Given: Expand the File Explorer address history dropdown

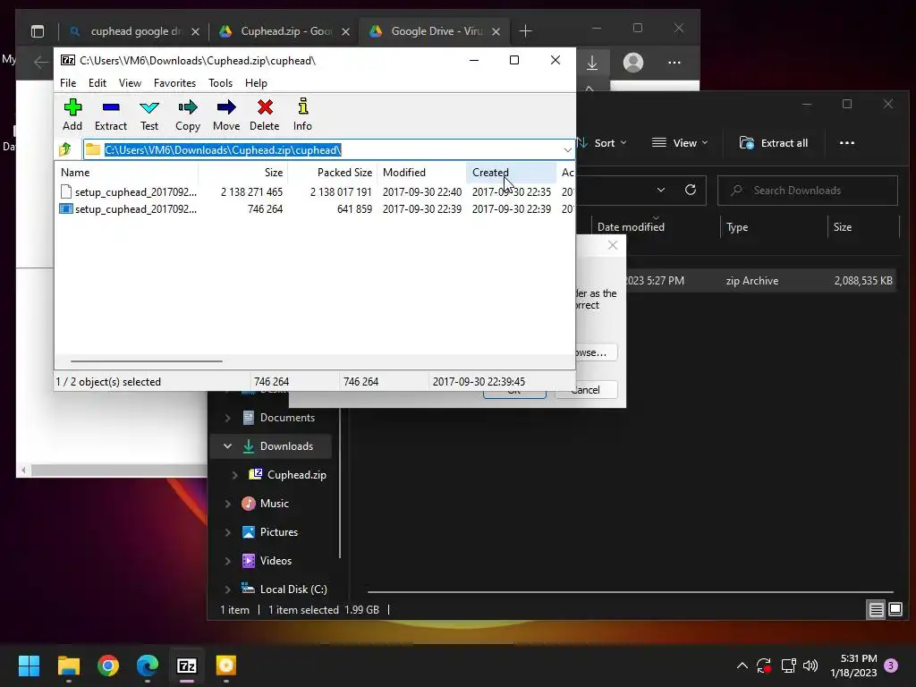Looking at the screenshot, I should [661, 190].
